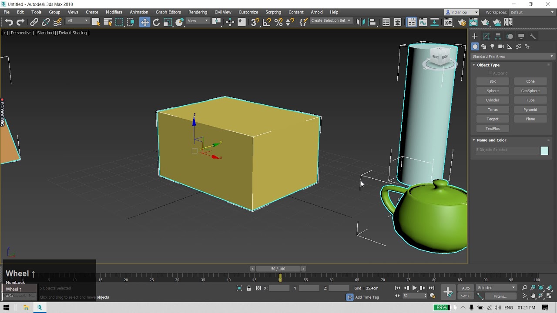Open the selection filter 'All' dropdown
The image size is (557, 313).
pyautogui.click(x=78, y=21)
